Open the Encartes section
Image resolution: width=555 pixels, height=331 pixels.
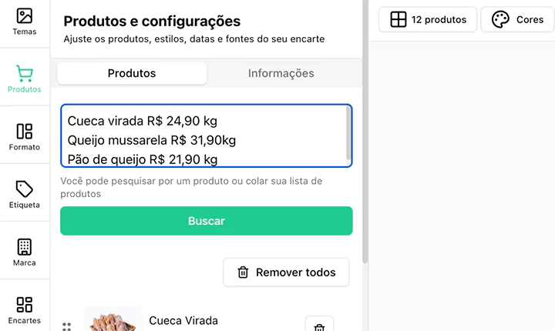coord(25,310)
